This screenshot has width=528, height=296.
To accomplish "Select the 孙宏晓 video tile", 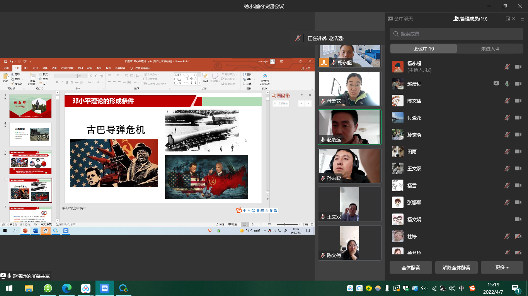I will (x=349, y=166).
